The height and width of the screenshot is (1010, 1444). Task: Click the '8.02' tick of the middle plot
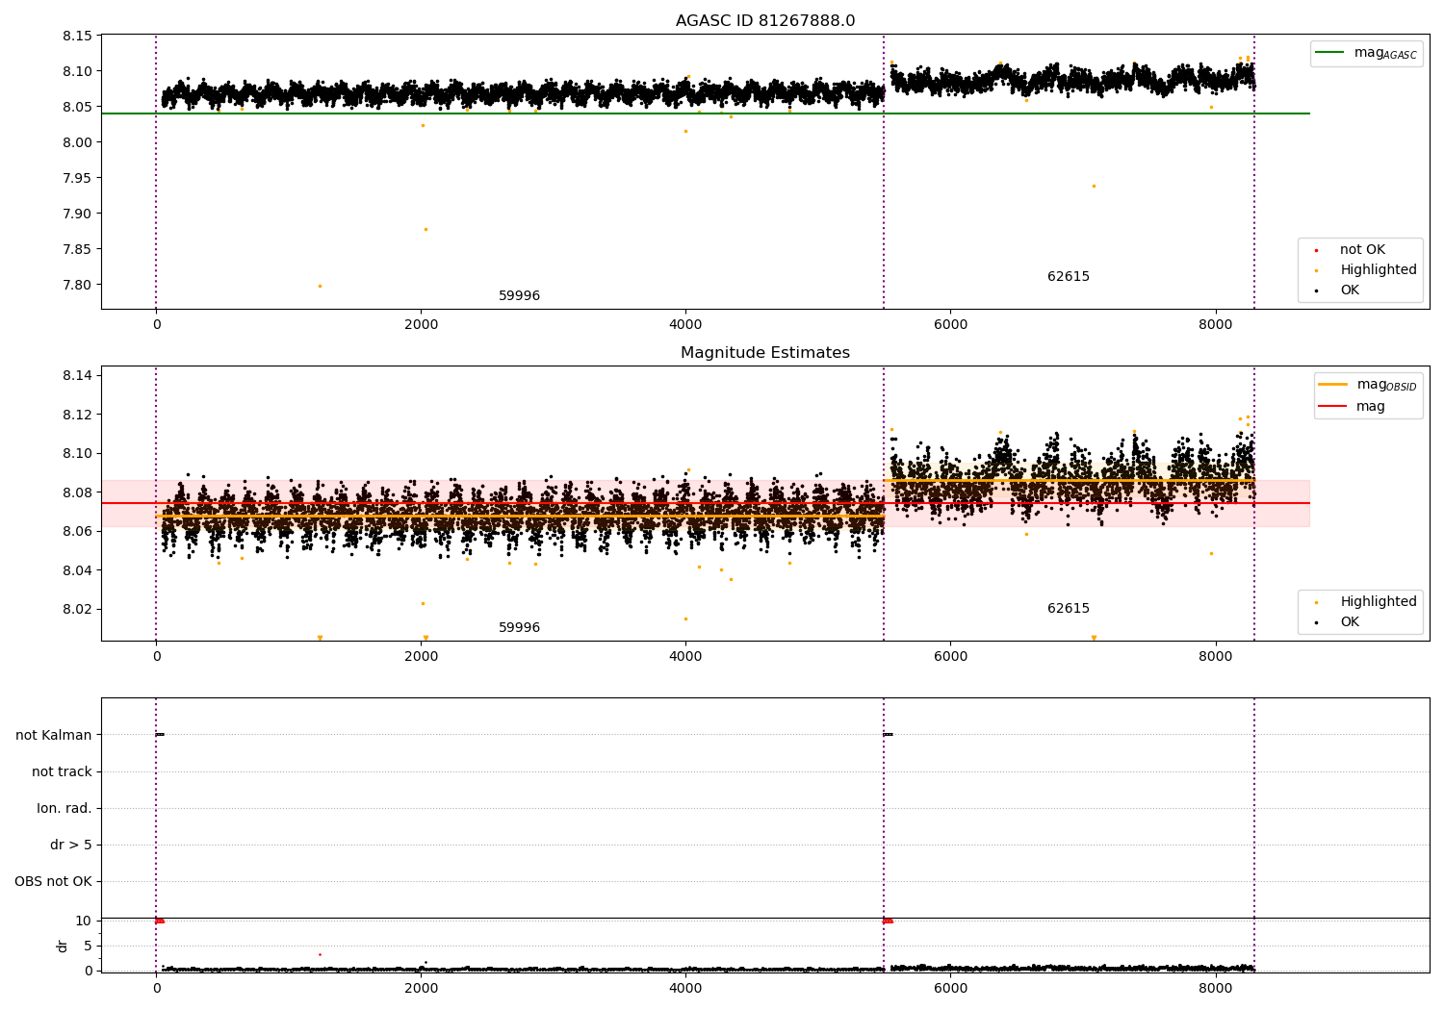pyautogui.click(x=77, y=609)
